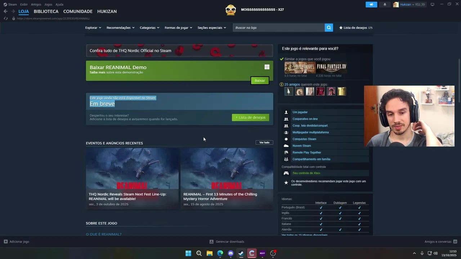Expand the Explorar dropdown

click(x=93, y=28)
